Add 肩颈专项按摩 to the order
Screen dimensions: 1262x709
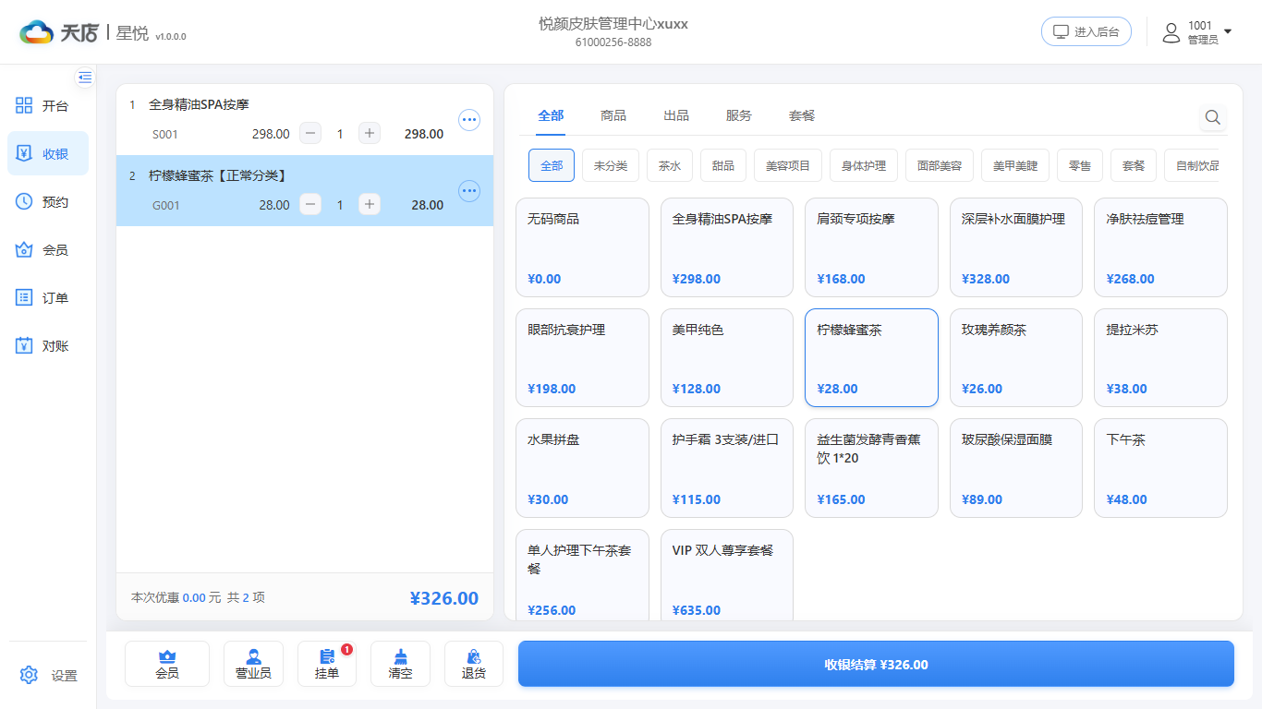pyautogui.click(x=871, y=247)
